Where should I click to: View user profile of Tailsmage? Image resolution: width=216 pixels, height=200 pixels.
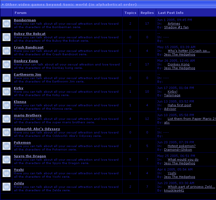(x=172, y=95)
